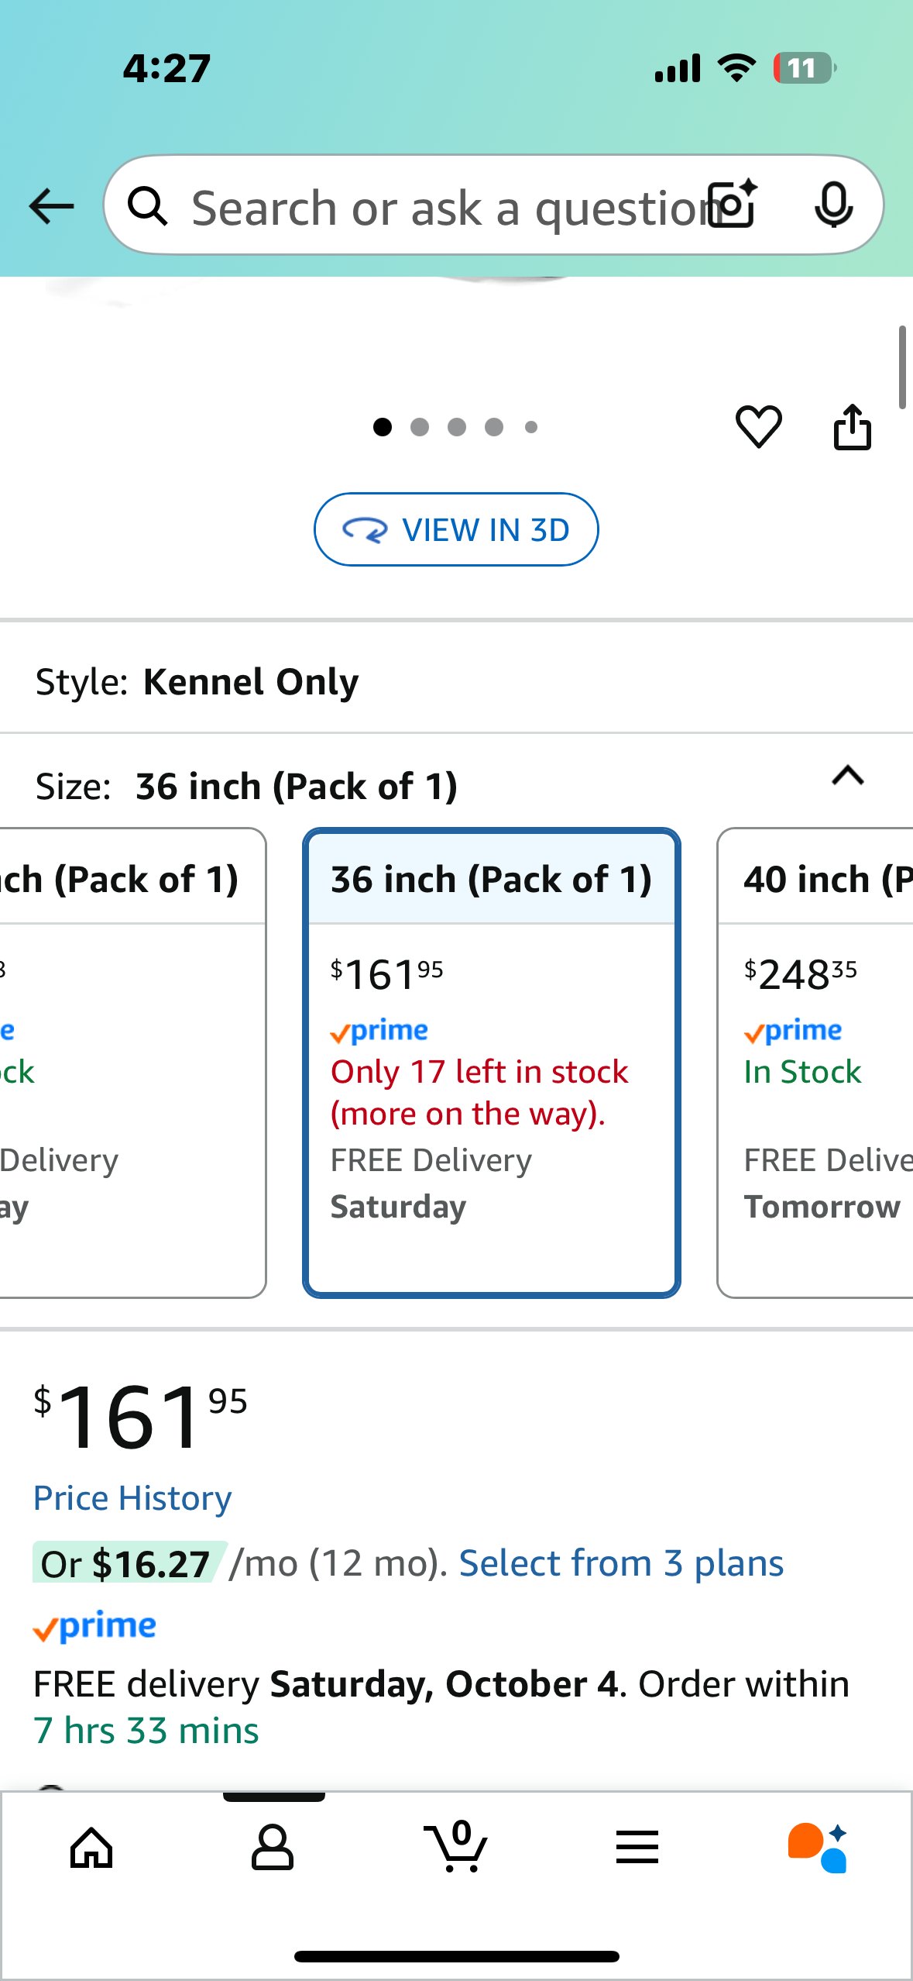Open the Price History link
This screenshot has width=913, height=1981.
click(x=132, y=1498)
